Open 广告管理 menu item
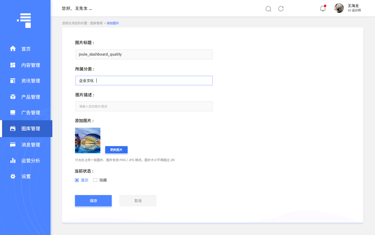The height and width of the screenshot is (235, 375). point(31,113)
